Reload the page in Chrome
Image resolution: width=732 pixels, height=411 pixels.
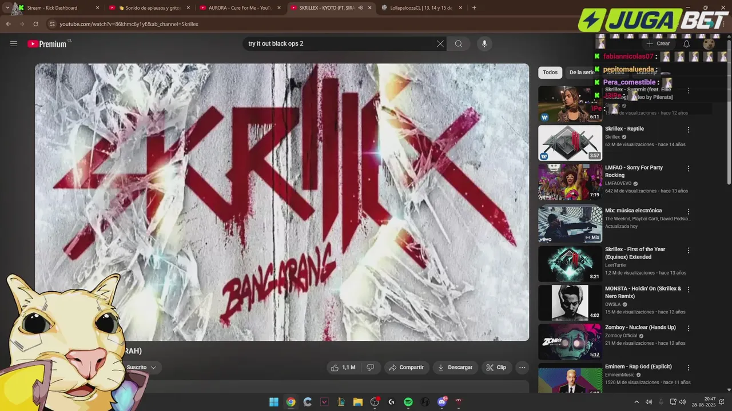point(35,24)
